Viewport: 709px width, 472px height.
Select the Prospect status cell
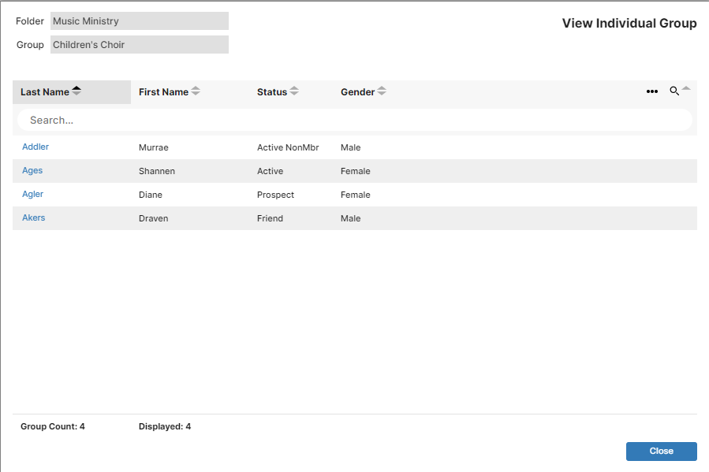pos(275,195)
